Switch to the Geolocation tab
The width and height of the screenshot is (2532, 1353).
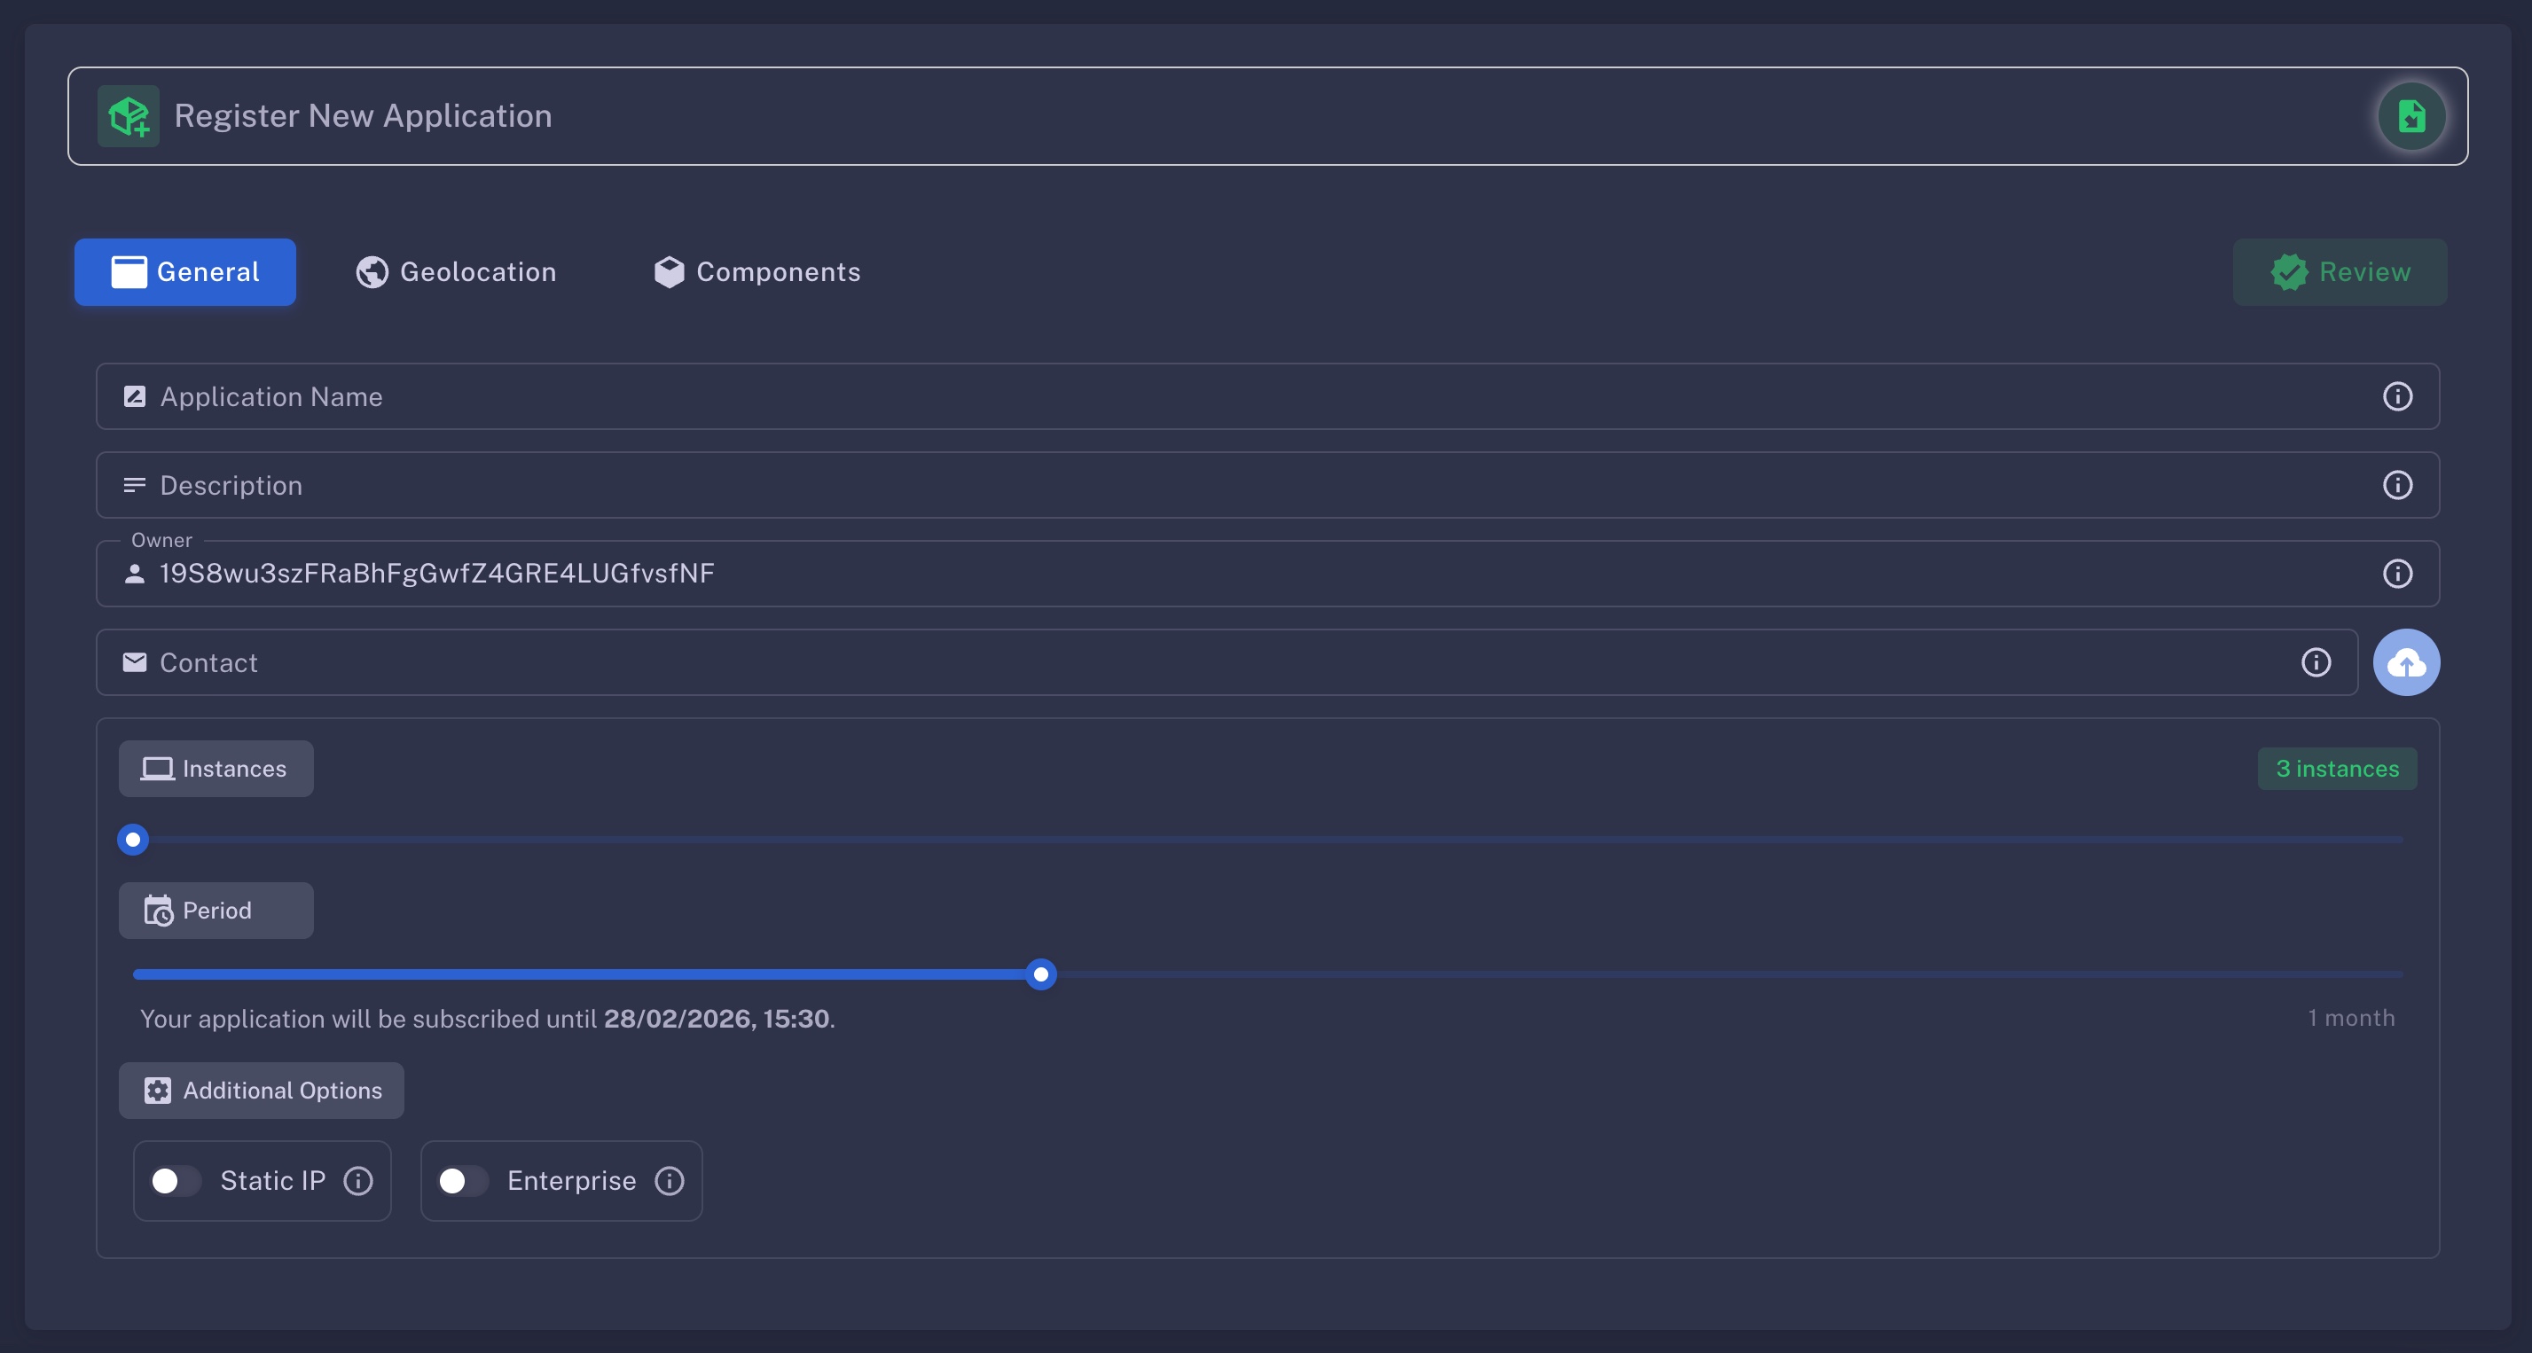[x=456, y=272]
